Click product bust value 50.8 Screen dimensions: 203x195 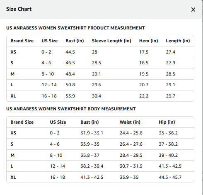(70, 85)
